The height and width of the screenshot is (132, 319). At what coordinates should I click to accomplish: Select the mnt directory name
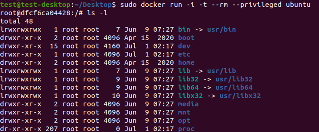[184, 113]
